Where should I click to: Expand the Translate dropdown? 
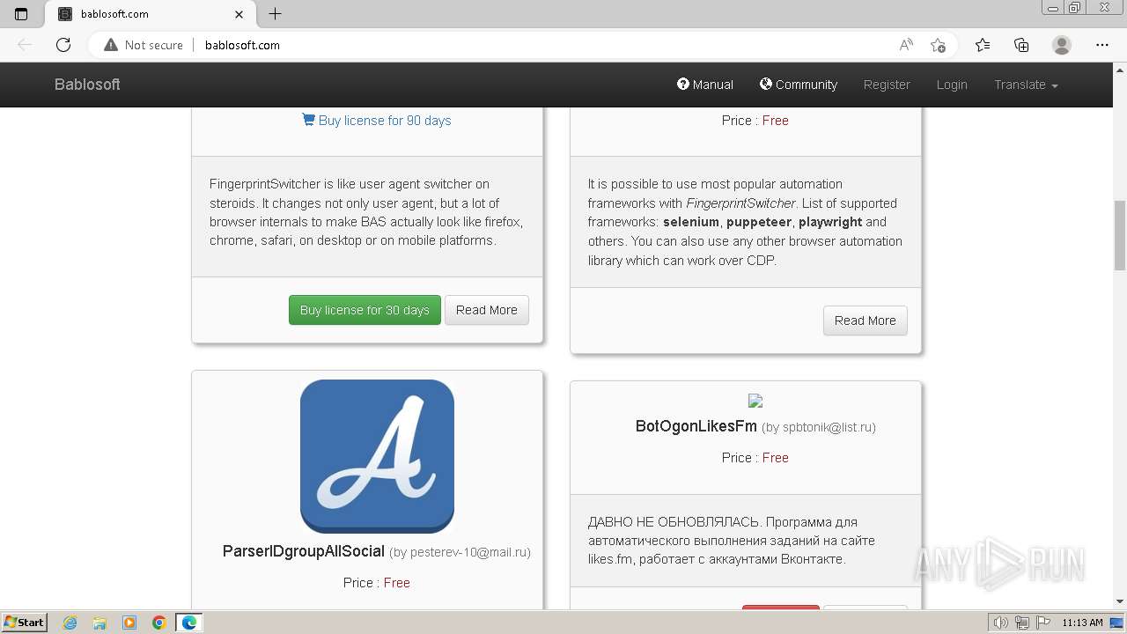point(1026,85)
